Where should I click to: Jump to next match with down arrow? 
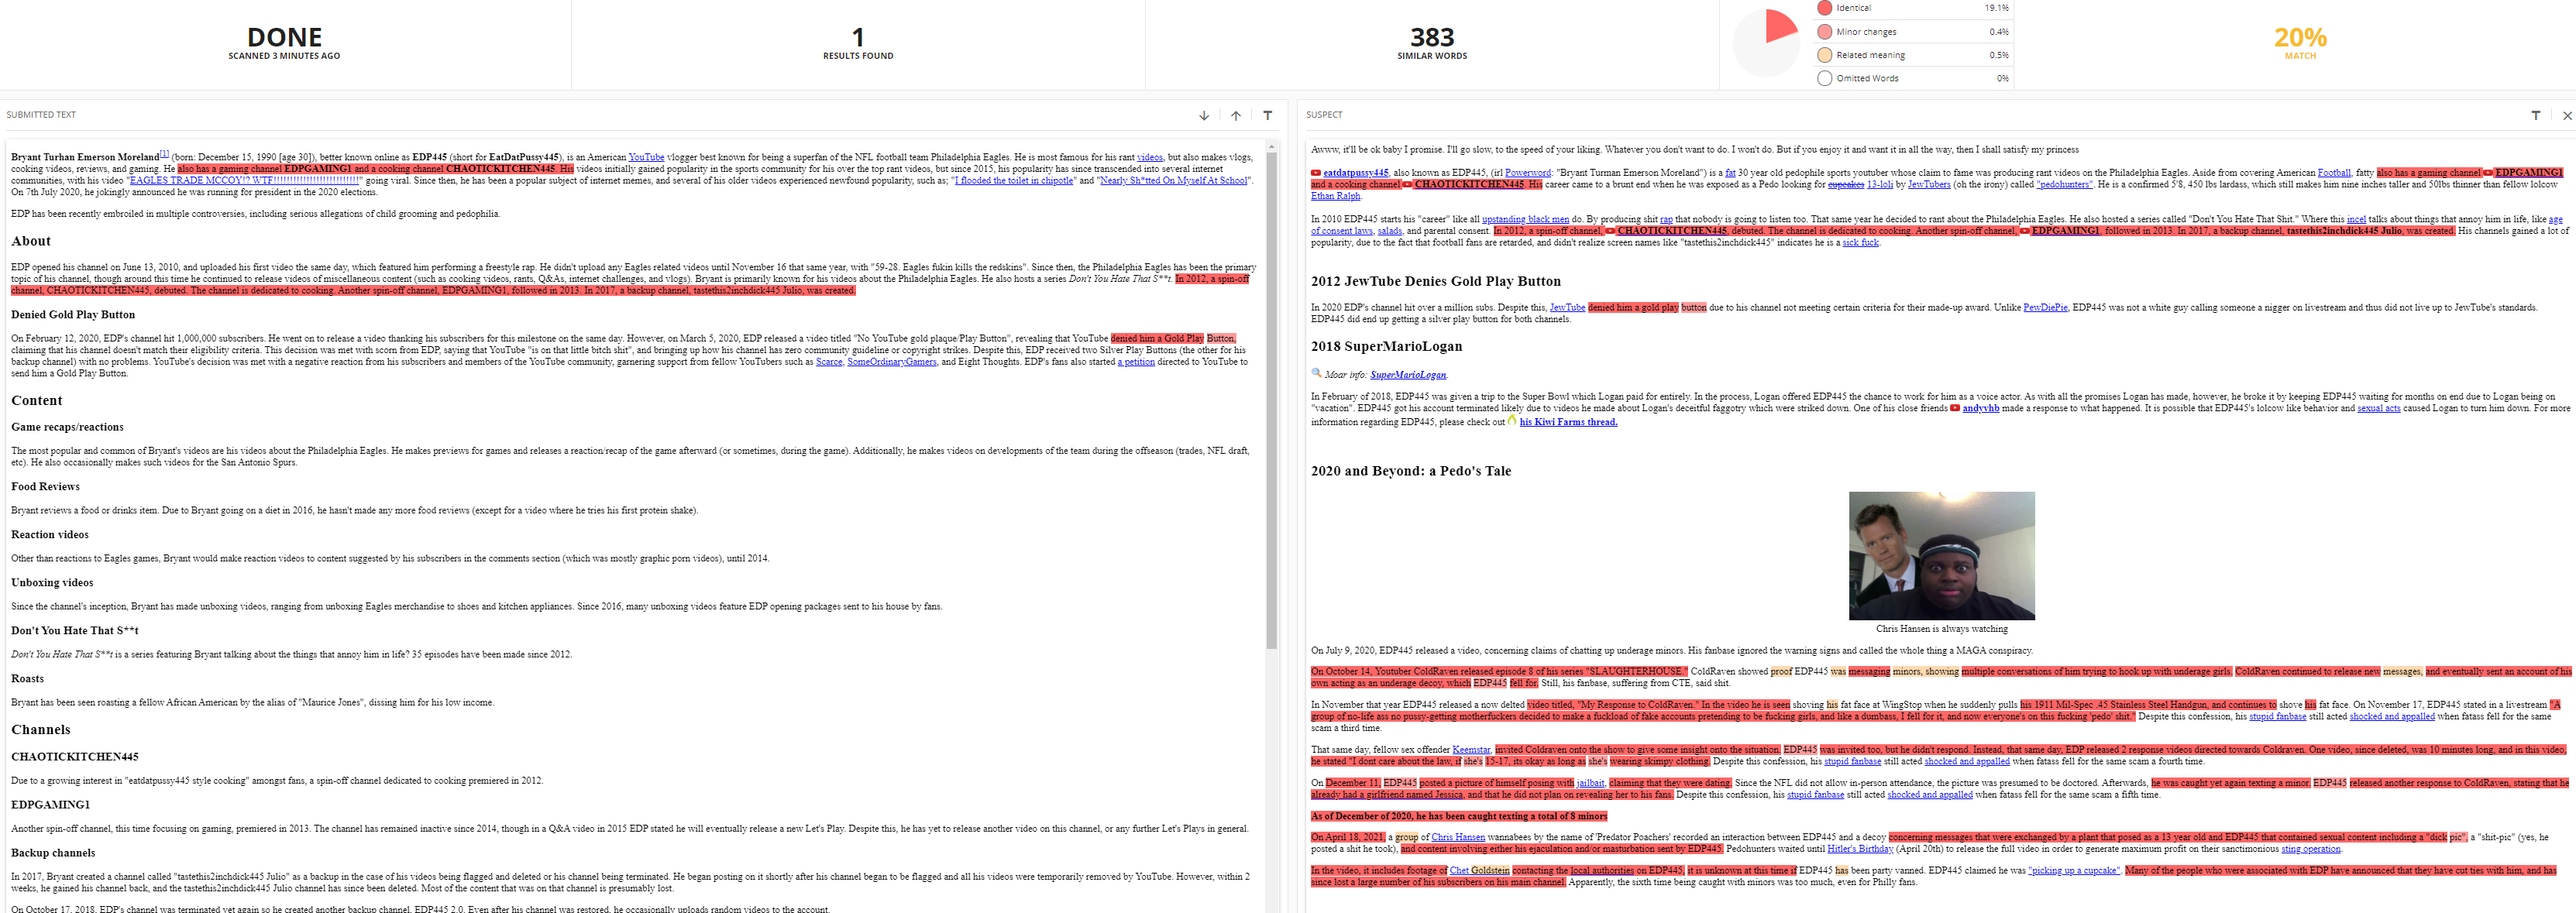[1204, 116]
